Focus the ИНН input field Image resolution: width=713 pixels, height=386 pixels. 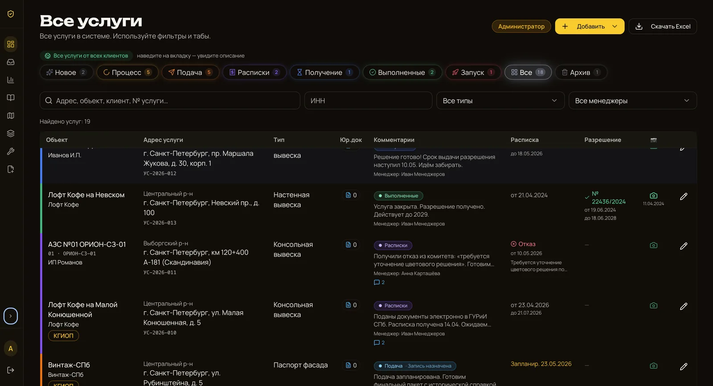368,101
